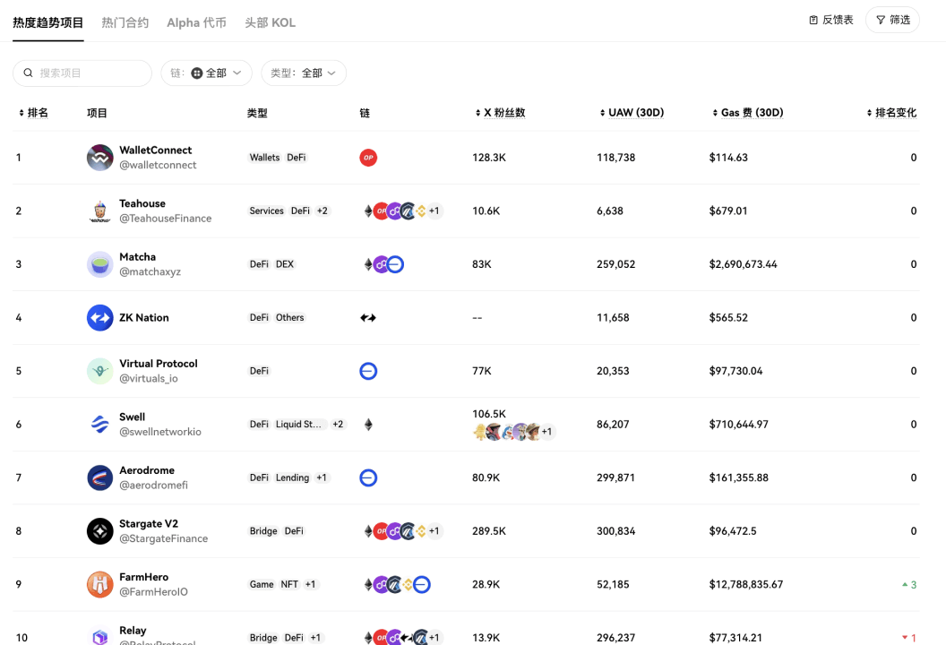Click the Ethereum chain icon in Stargate V2 row
The width and height of the screenshot is (946, 645).
pyautogui.click(x=368, y=531)
